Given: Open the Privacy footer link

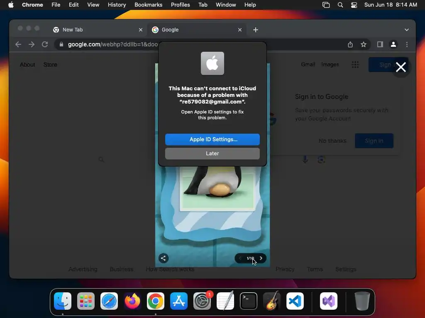Looking at the screenshot, I should point(285,269).
